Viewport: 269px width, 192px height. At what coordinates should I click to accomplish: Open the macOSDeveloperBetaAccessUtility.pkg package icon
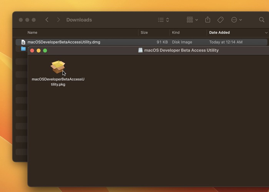[58, 67]
